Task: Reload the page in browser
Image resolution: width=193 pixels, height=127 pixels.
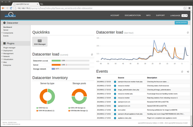Action: pos(11,8)
